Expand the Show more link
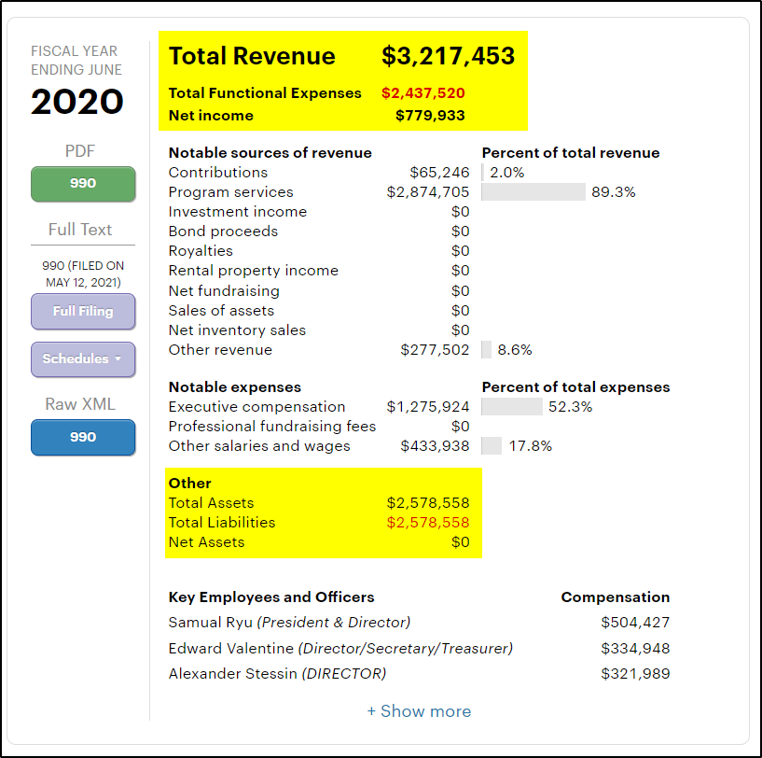Screen dimensions: 762x758 419,710
